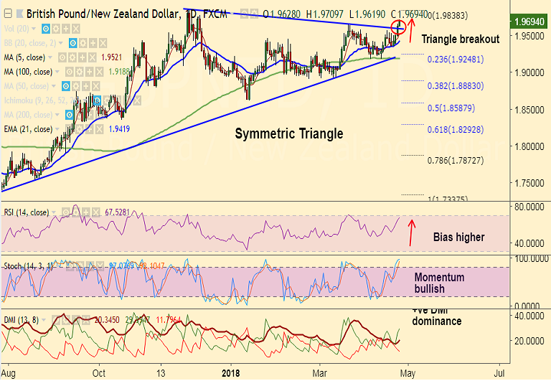Open the MA (50, close) dropdown arrow
This screenshot has height=381, width=551.
click(54, 86)
